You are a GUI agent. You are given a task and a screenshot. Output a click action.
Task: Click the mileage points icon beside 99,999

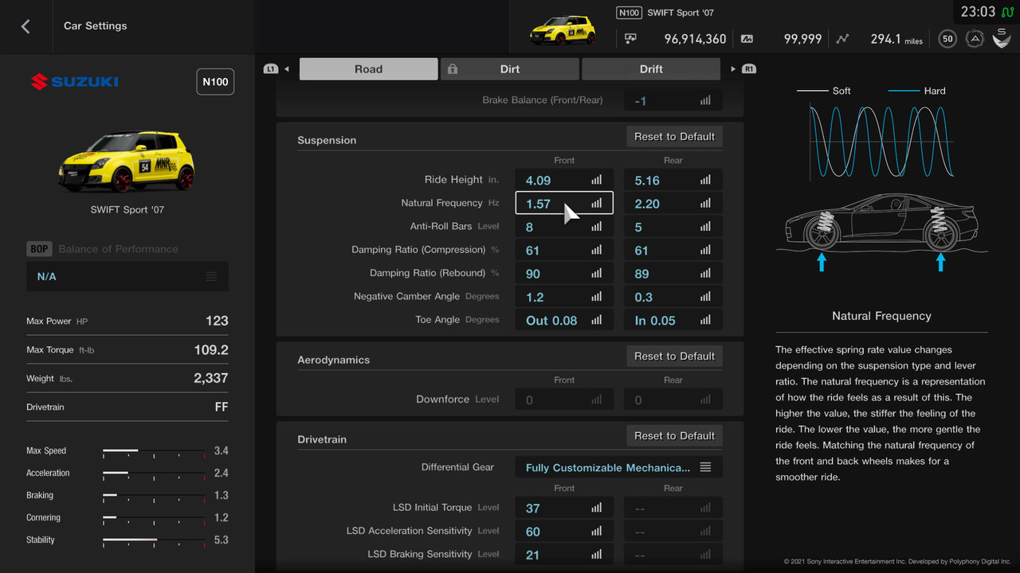(x=747, y=38)
